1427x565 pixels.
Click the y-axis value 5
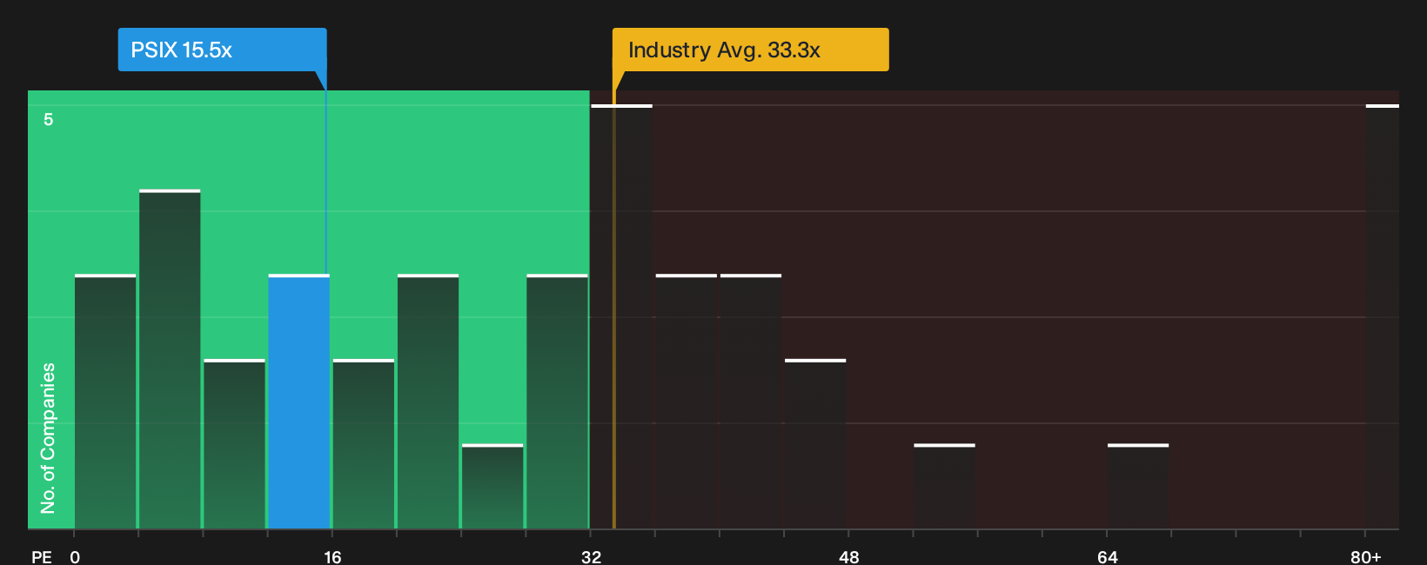click(x=49, y=120)
